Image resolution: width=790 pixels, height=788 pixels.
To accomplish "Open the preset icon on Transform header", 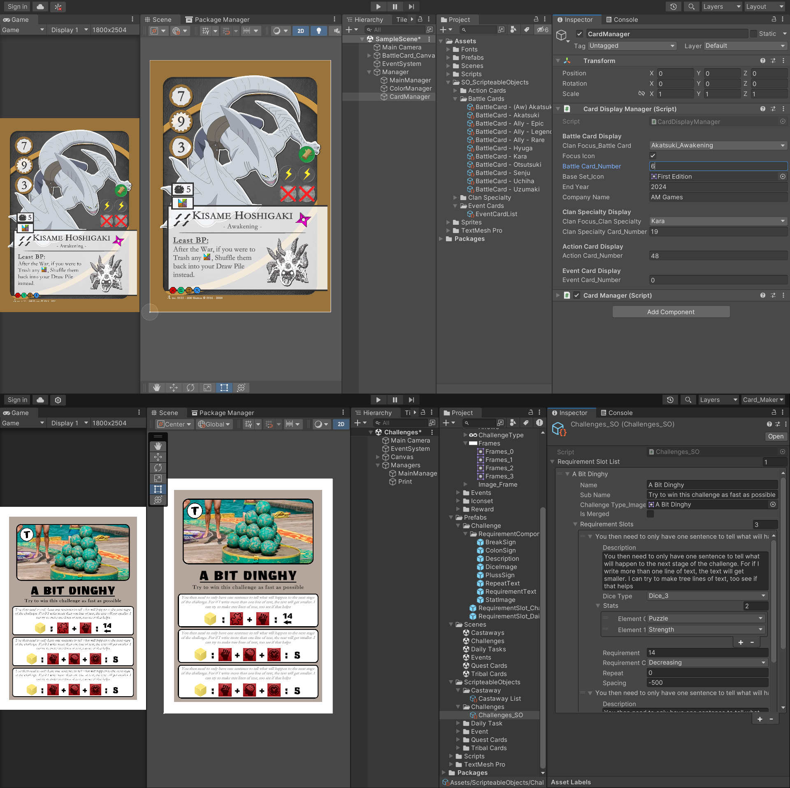I will coord(773,61).
